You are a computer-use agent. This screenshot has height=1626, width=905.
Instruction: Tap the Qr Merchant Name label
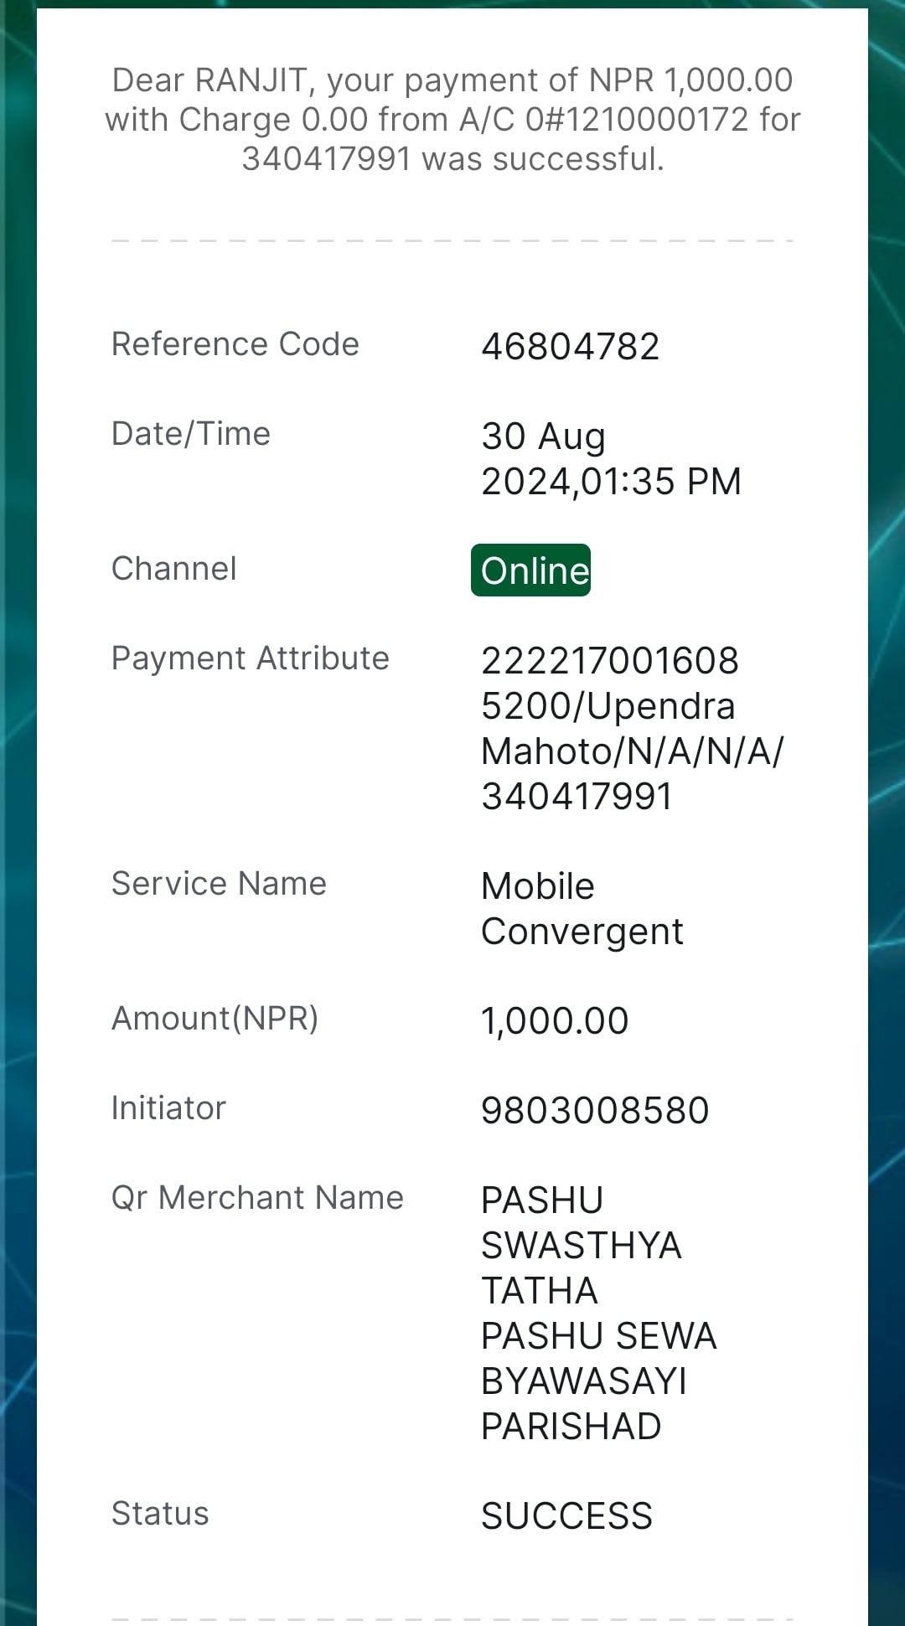click(257, 1198)
